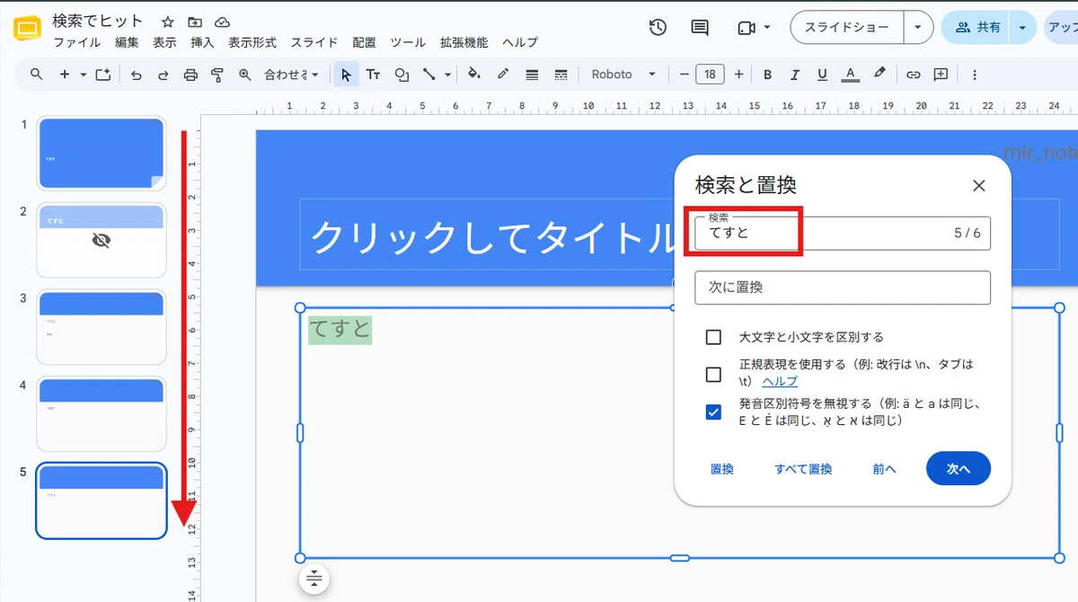Open the text color picker A icon
Screen dimensions: 1078x602
851,75
